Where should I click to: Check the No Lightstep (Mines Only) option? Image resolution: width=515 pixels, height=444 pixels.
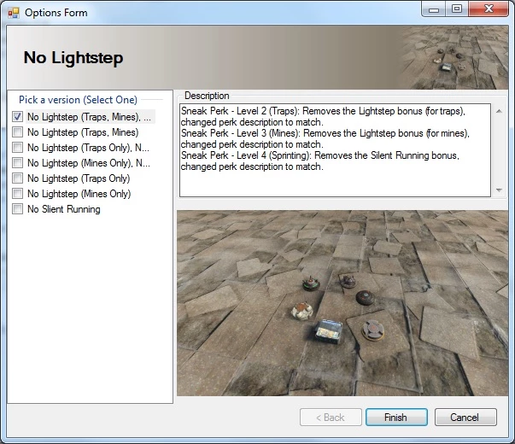17,194
